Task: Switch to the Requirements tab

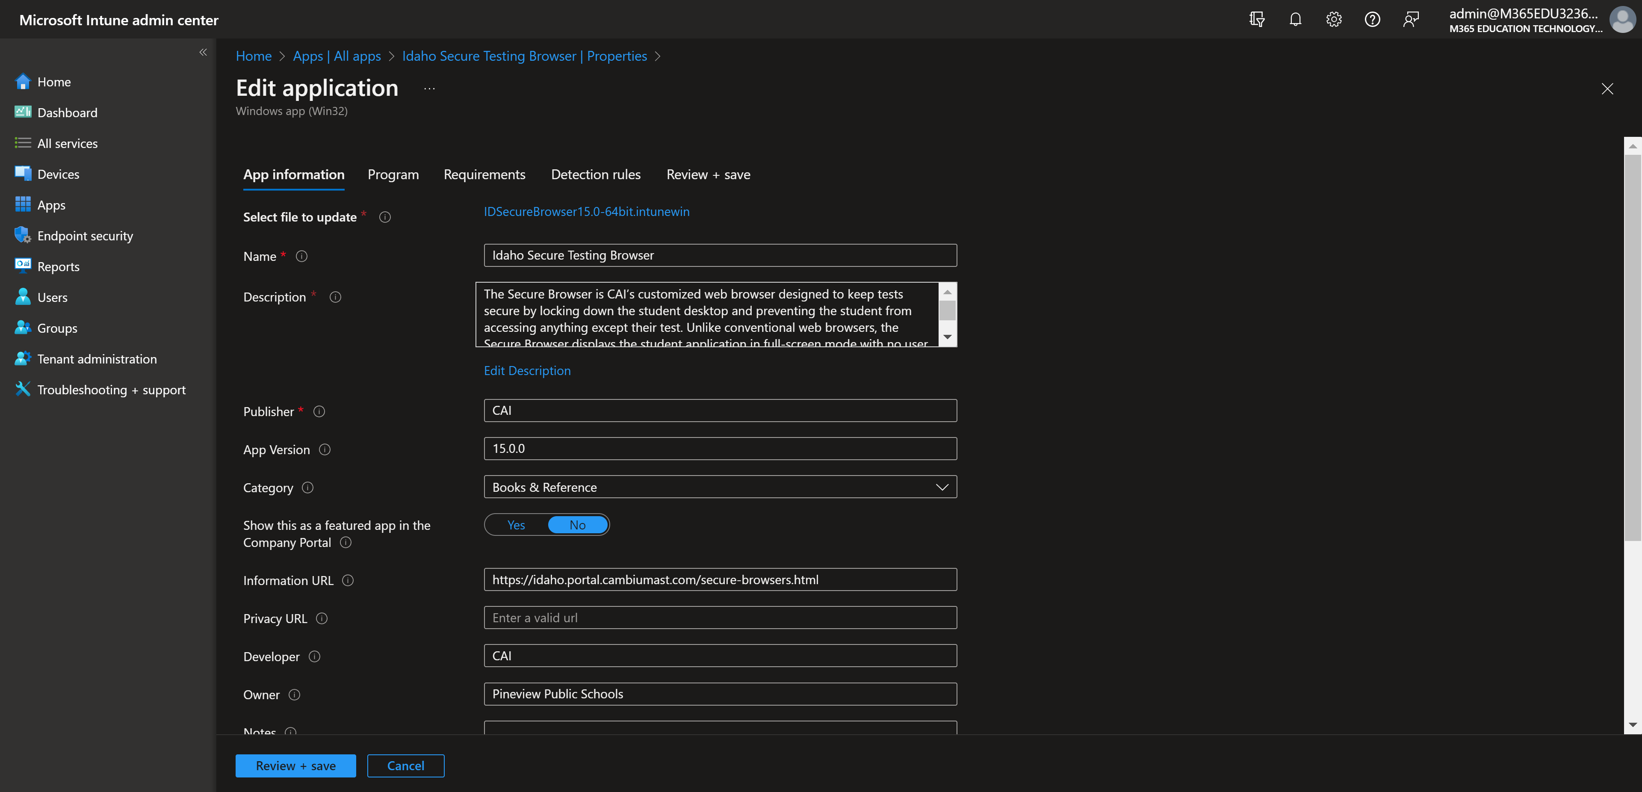Action: pyautogui.click(x=484, y=175)
